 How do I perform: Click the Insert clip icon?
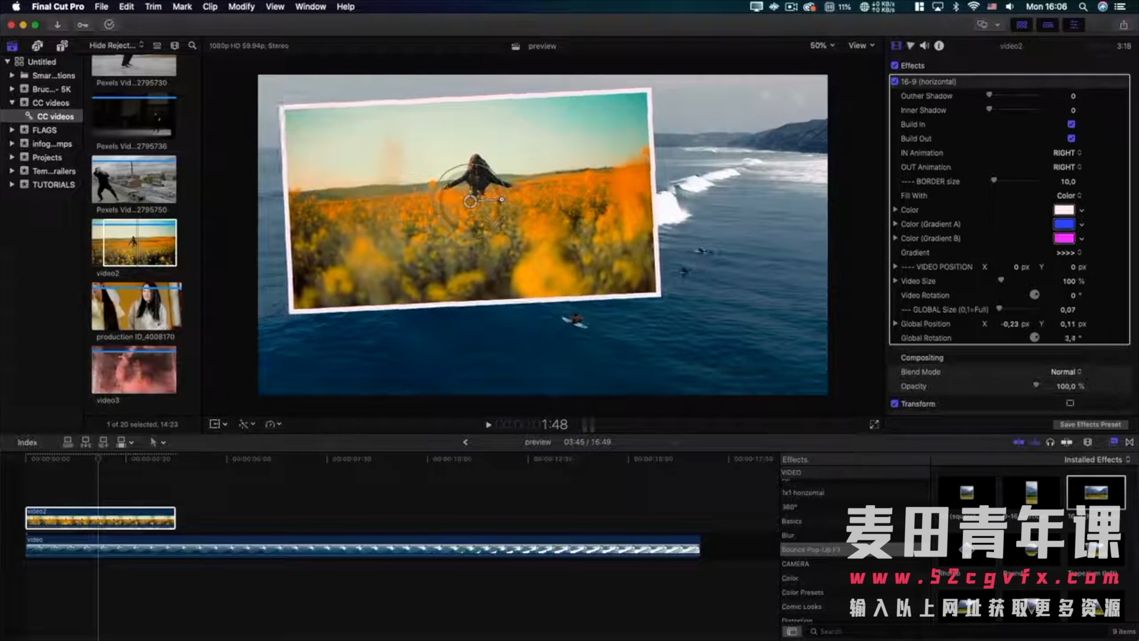pos(85,442)
